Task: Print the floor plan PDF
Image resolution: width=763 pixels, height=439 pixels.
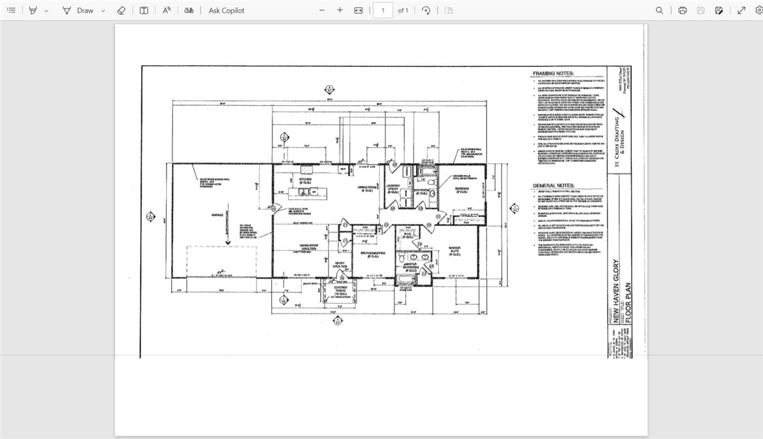Action: point(683,10)
